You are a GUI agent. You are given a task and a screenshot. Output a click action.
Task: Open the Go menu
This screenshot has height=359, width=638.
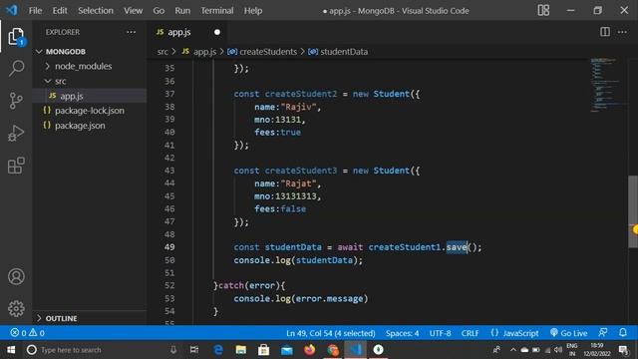point(159,11)
